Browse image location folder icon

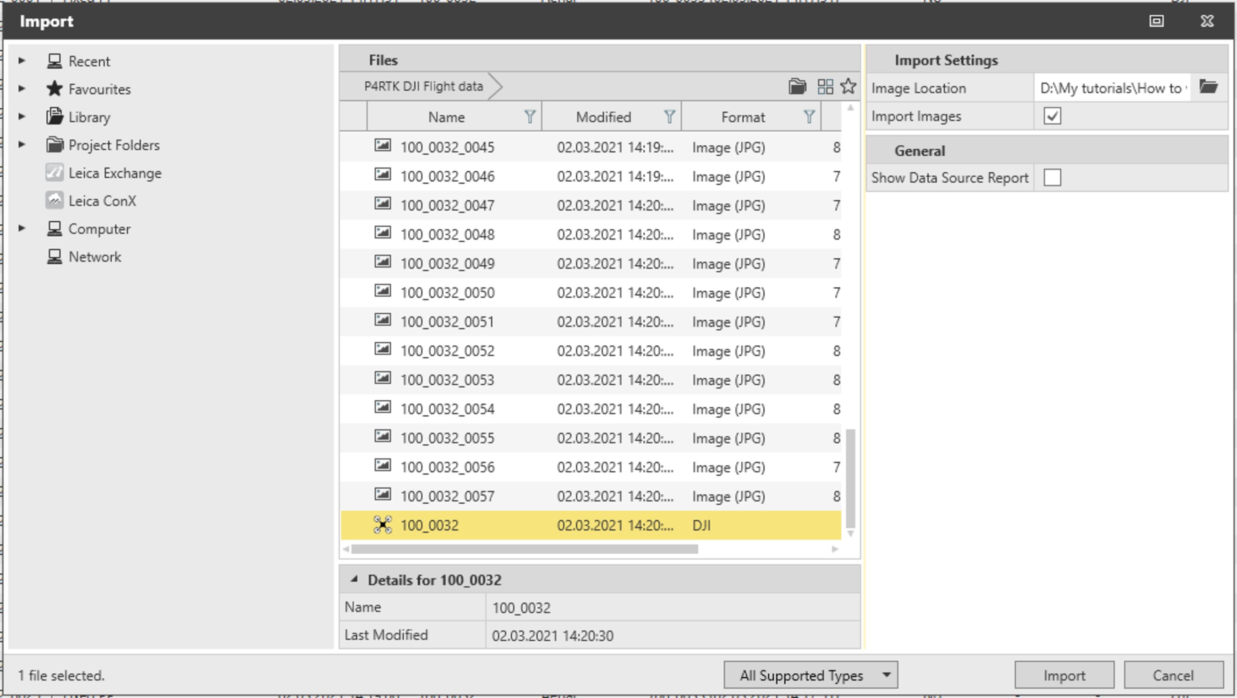tap(1208, 87)
